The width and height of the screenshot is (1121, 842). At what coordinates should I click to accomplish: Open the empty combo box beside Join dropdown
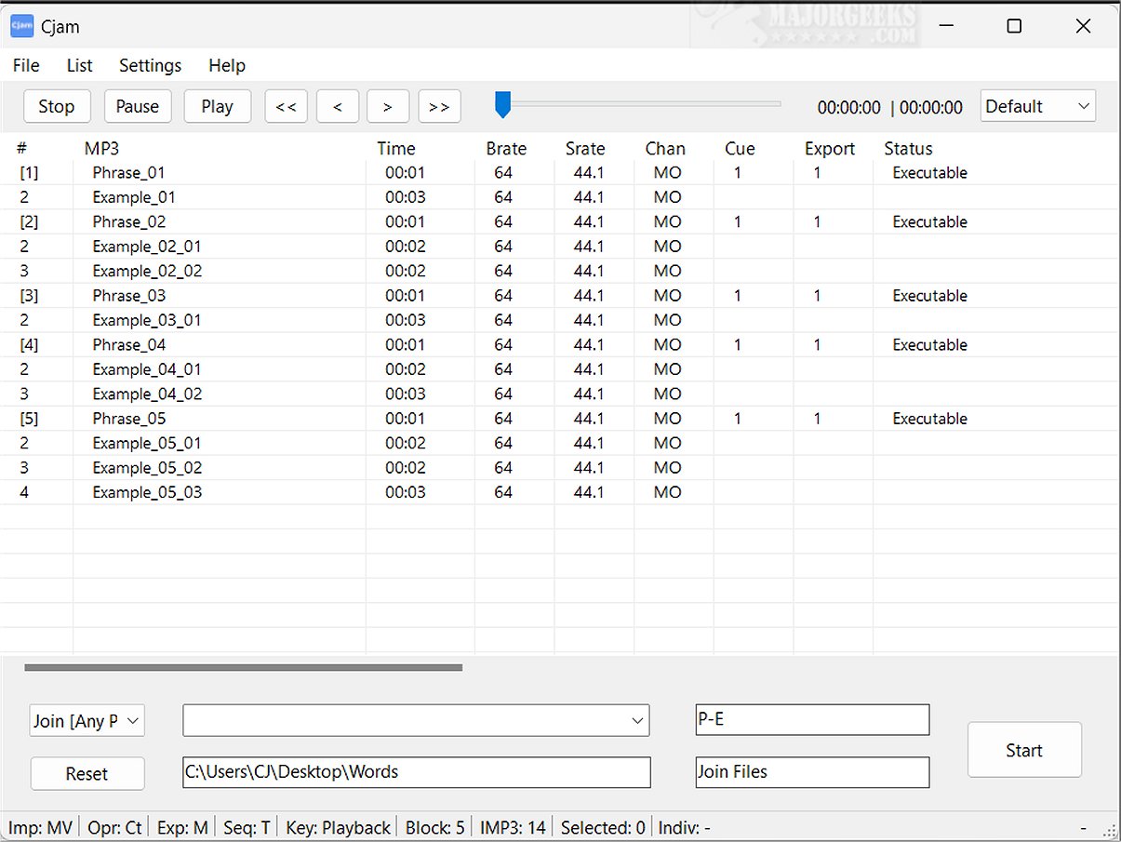tap(416, 720)
